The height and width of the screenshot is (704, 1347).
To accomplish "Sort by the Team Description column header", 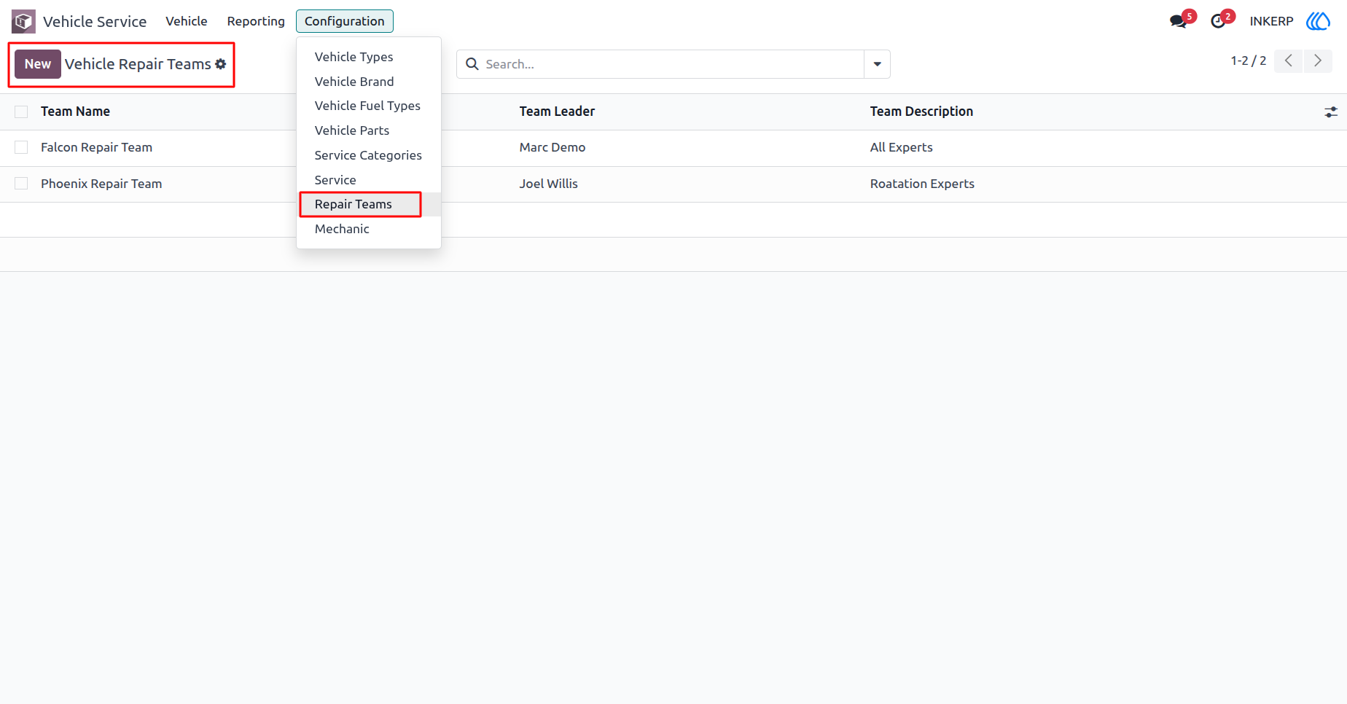I will pos(921,112).
